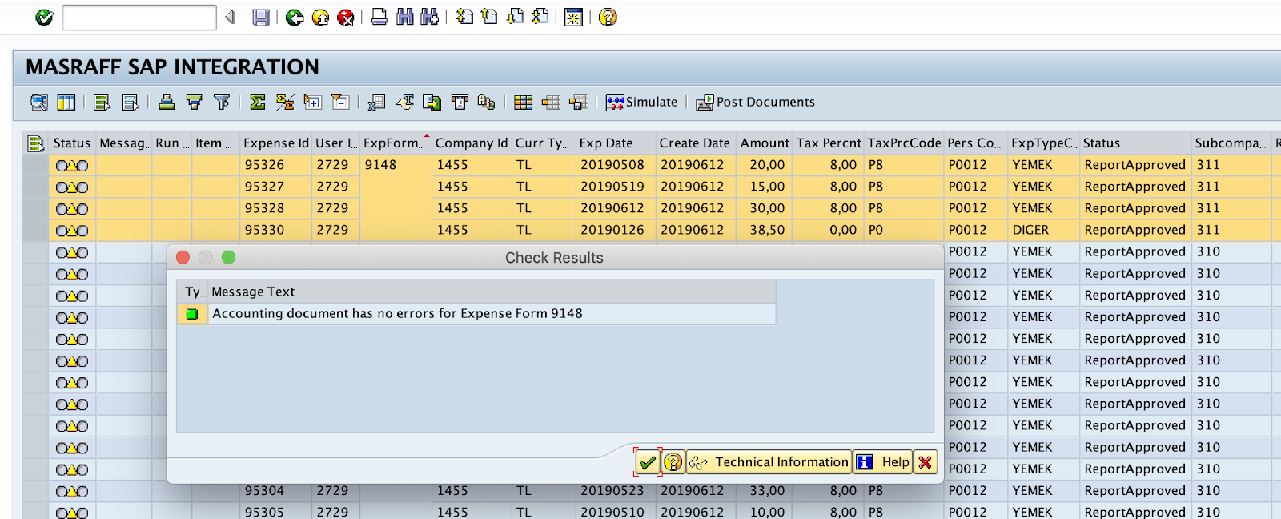Sort descending using the grid toolbar icon
The width and height of the screenshot is (1281, 519).
[194, 102]
